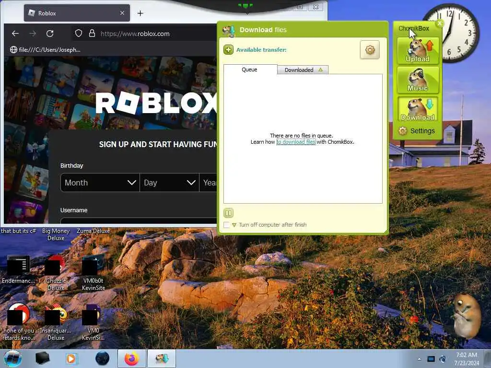Go back in the Firefox browser

(x=15, y=34)
